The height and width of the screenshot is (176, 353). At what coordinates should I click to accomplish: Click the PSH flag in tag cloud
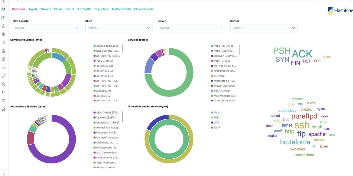pyautogui.click(x=282, y=51)
